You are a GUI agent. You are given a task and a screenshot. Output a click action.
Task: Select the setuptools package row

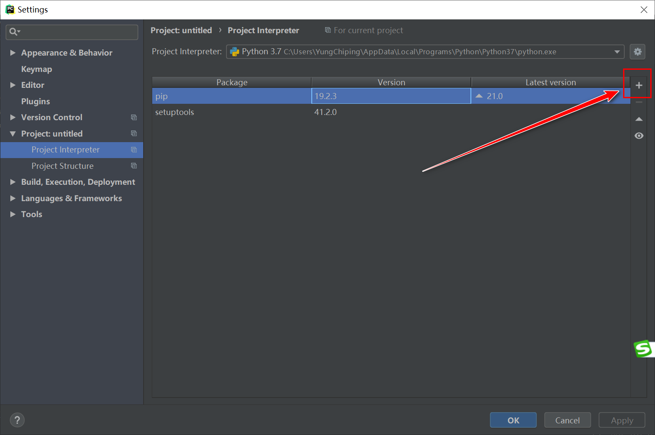[391, 112]
